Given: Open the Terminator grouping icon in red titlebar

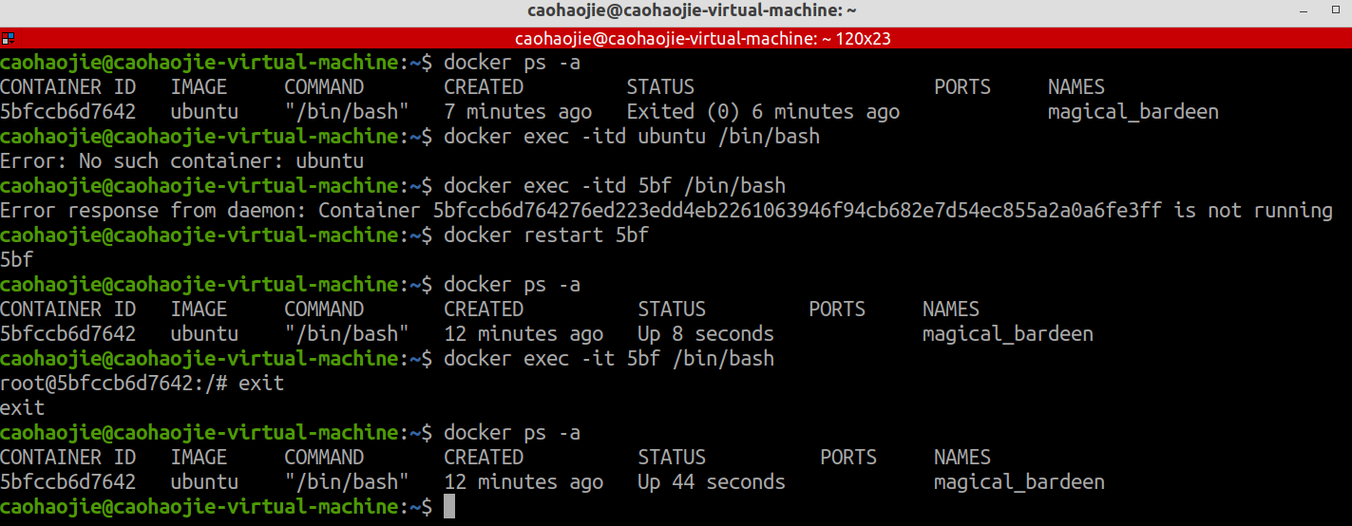Looking at the screenshot, I should (x=8, y=39).
